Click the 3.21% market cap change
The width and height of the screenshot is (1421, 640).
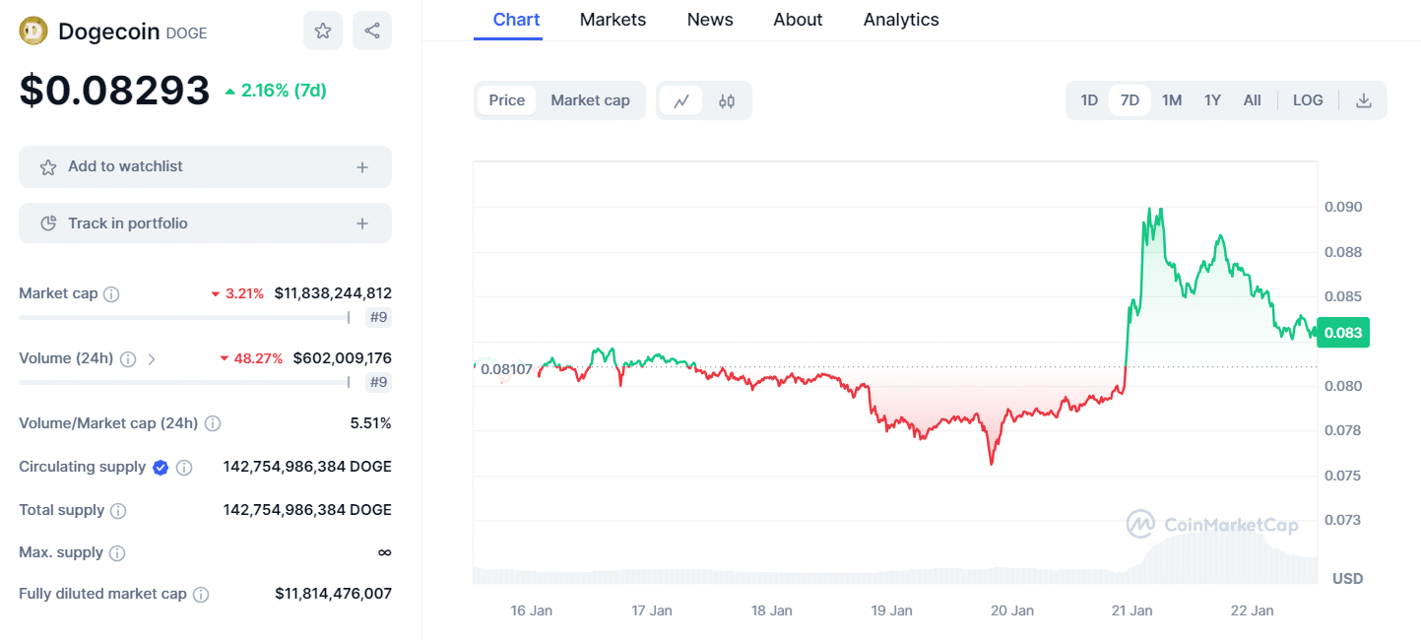click(237, 293)
